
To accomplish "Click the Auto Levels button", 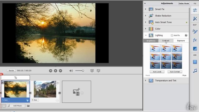I will coord(157,72).
